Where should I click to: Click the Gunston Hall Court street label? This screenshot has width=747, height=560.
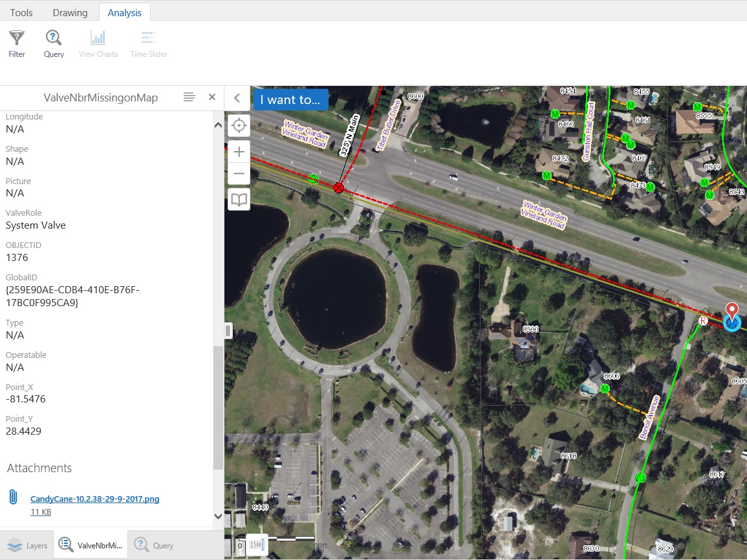pos(589,131)
